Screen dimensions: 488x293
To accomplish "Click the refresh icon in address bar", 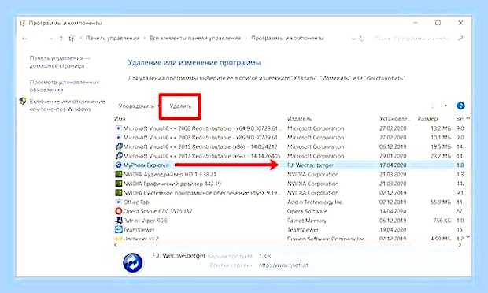I will (x=361, y=39).
